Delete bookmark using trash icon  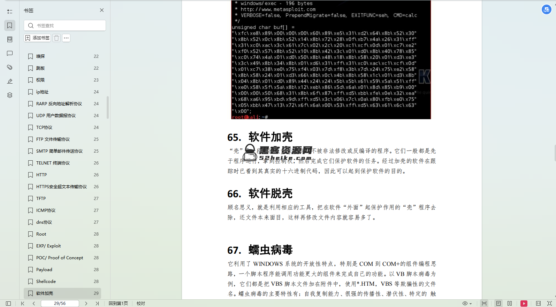56,38
